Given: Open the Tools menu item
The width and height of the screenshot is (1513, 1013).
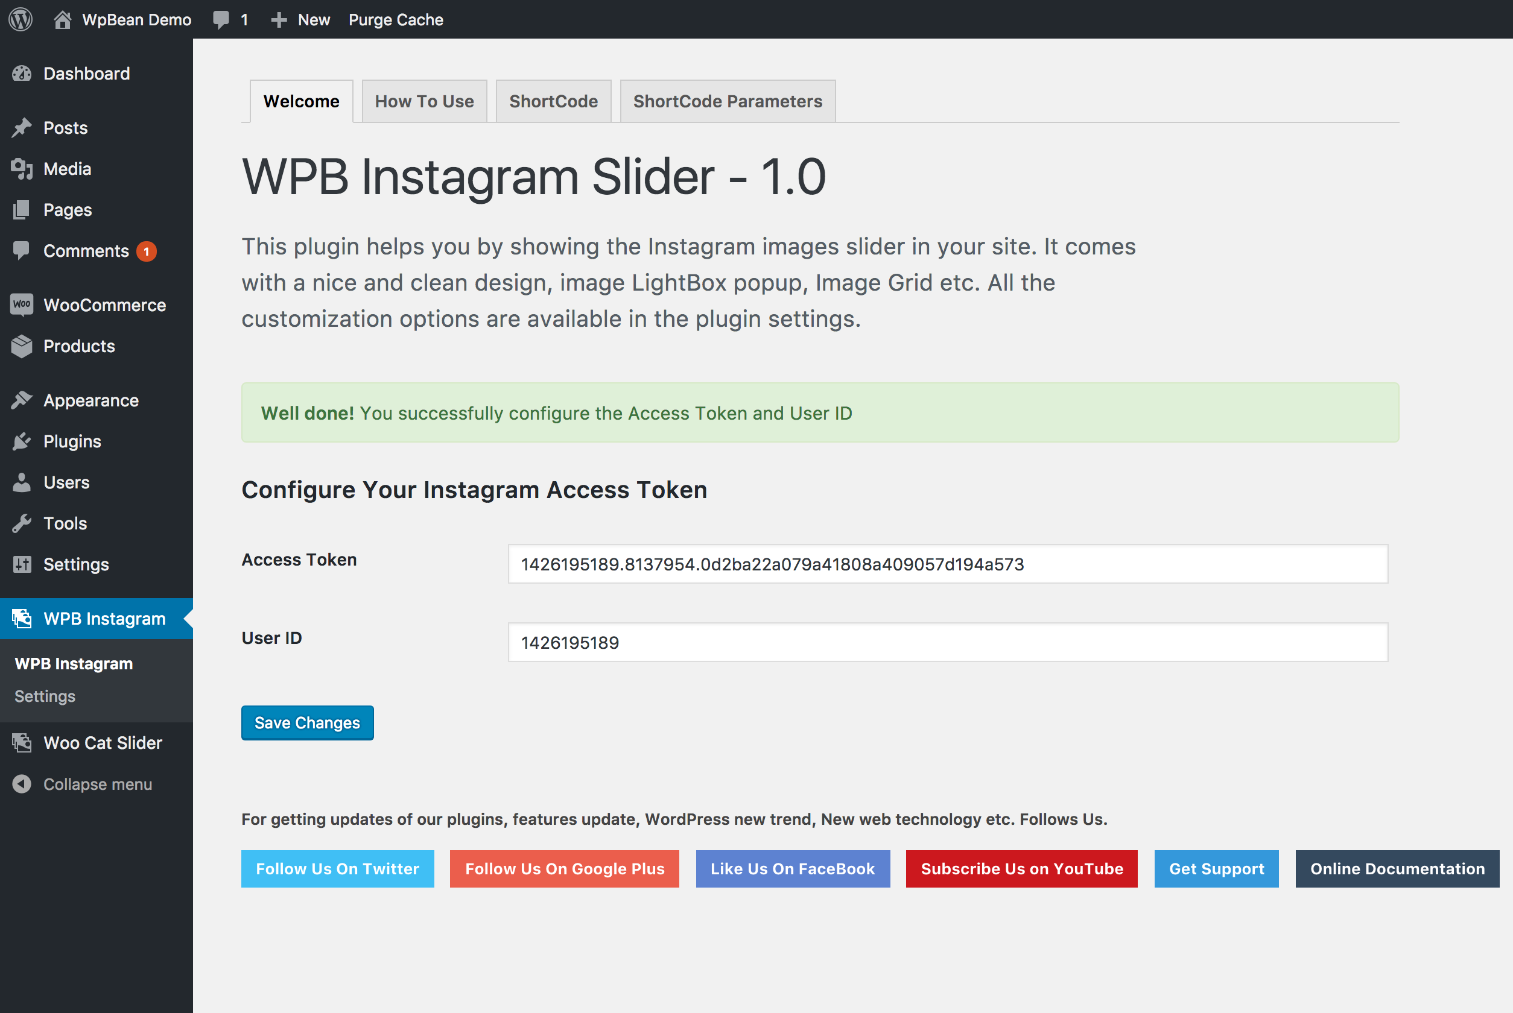Looking at the screenshot, I should point(97,523).
